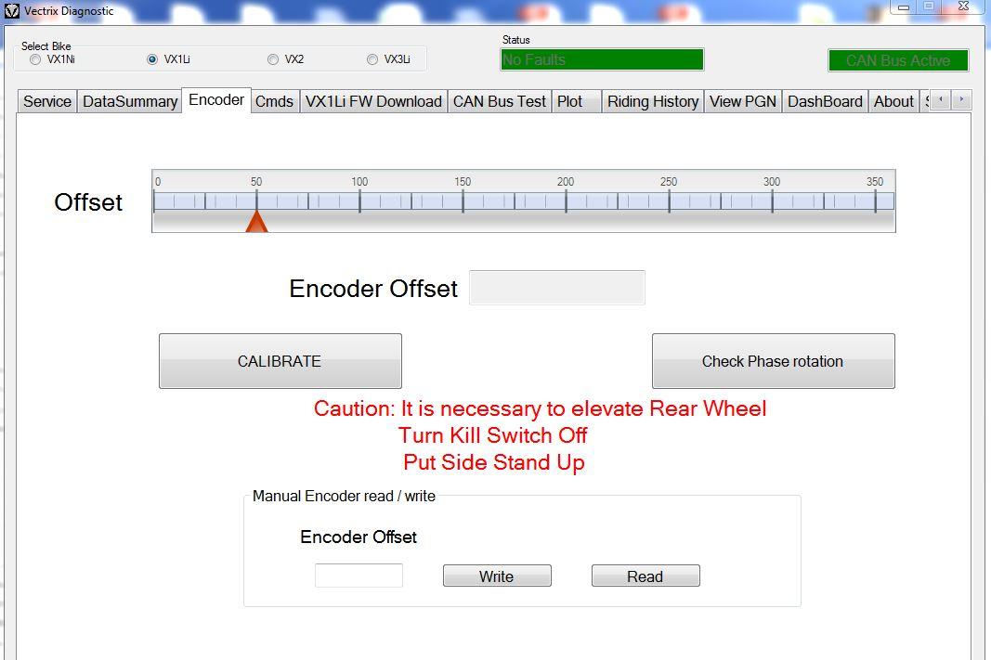This screenshot has width=991, height=660.
Task: Select the VX1Li bike radio button
Action: point(151,59)
